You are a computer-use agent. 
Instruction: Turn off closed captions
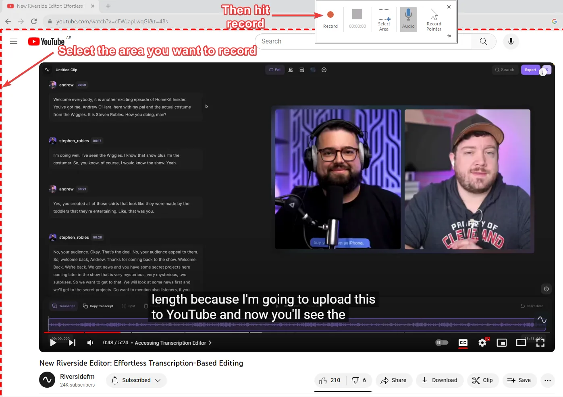click(x=463, y=343)
